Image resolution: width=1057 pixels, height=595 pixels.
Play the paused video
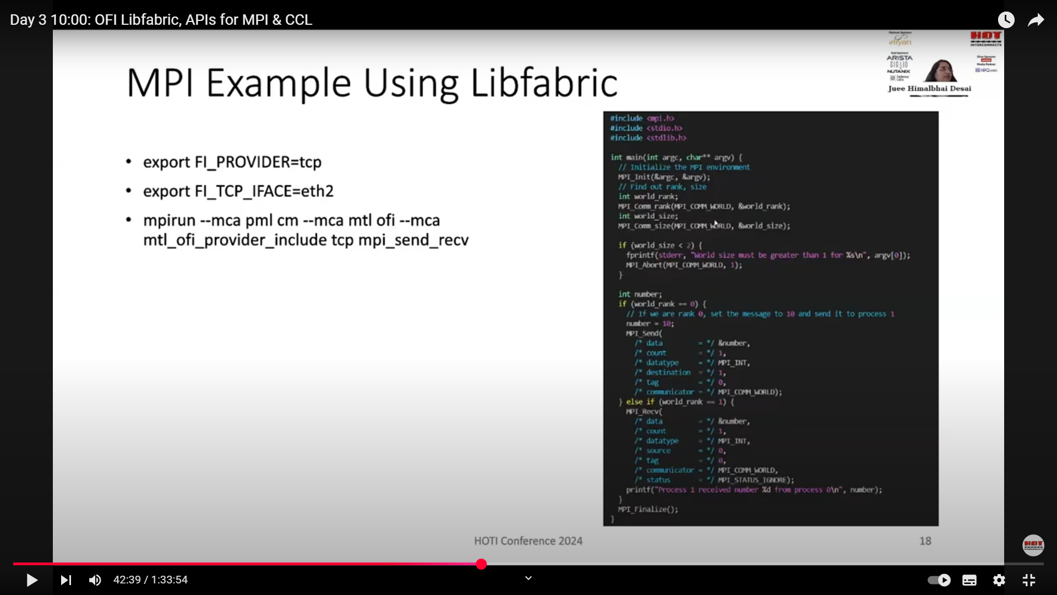tap(32, 580)
